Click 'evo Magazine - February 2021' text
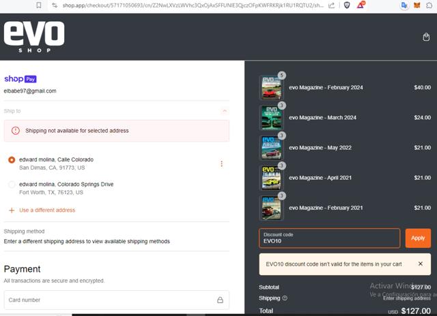The width and height of the screenshot is (437, 316). (x=326, y=208)
